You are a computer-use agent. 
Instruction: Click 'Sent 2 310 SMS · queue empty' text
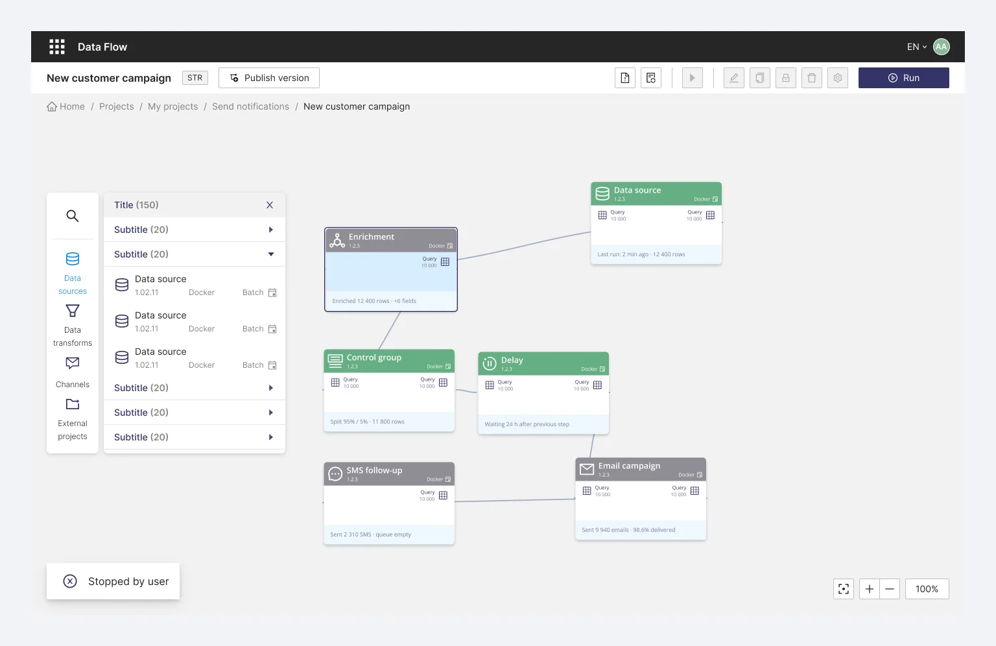pyautogui.click(x=370, y=534)
